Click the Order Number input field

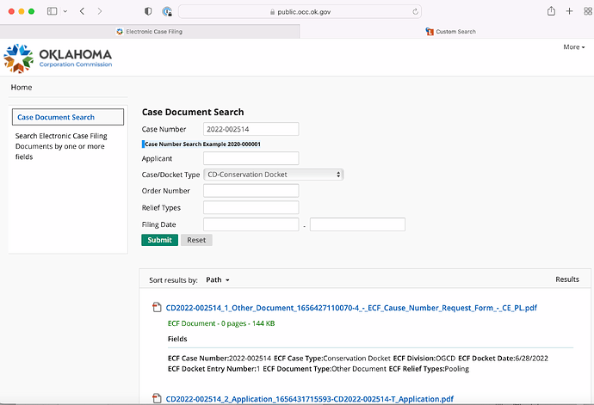coord(251,191)
